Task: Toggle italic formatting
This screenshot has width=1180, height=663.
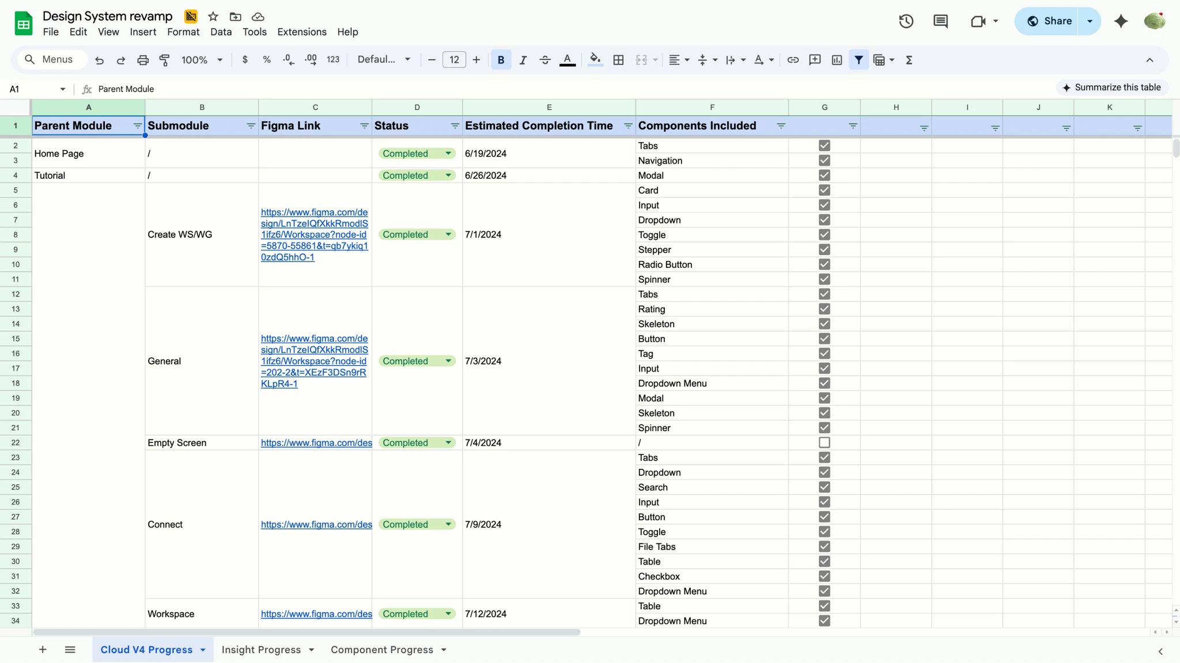Action: coord(523,60)
